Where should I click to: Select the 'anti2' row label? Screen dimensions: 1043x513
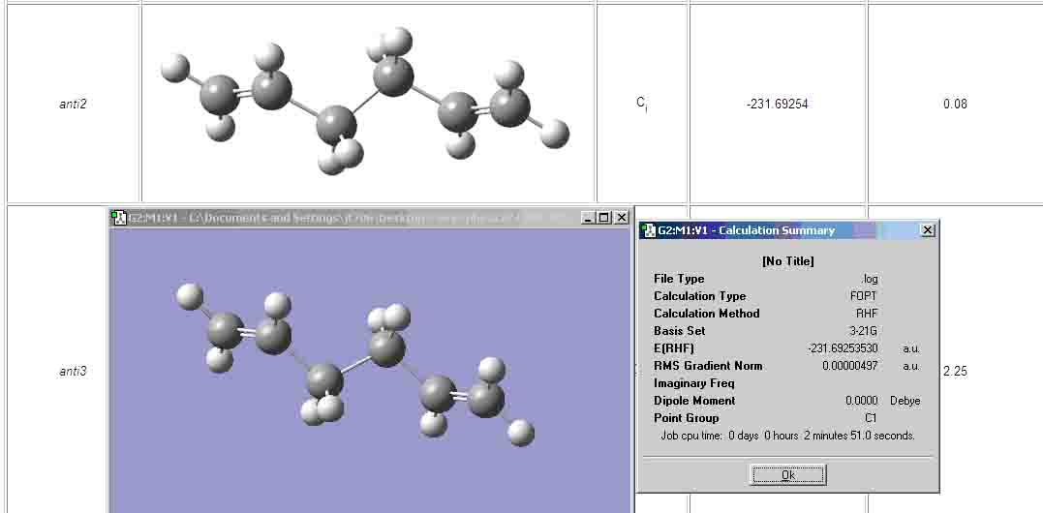point(73,104)
